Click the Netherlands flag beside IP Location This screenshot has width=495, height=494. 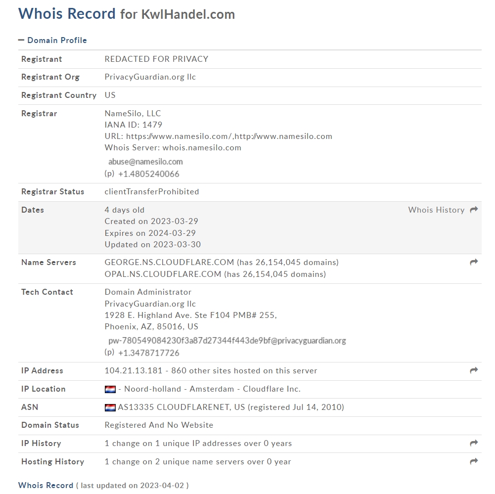click(110, 389)
